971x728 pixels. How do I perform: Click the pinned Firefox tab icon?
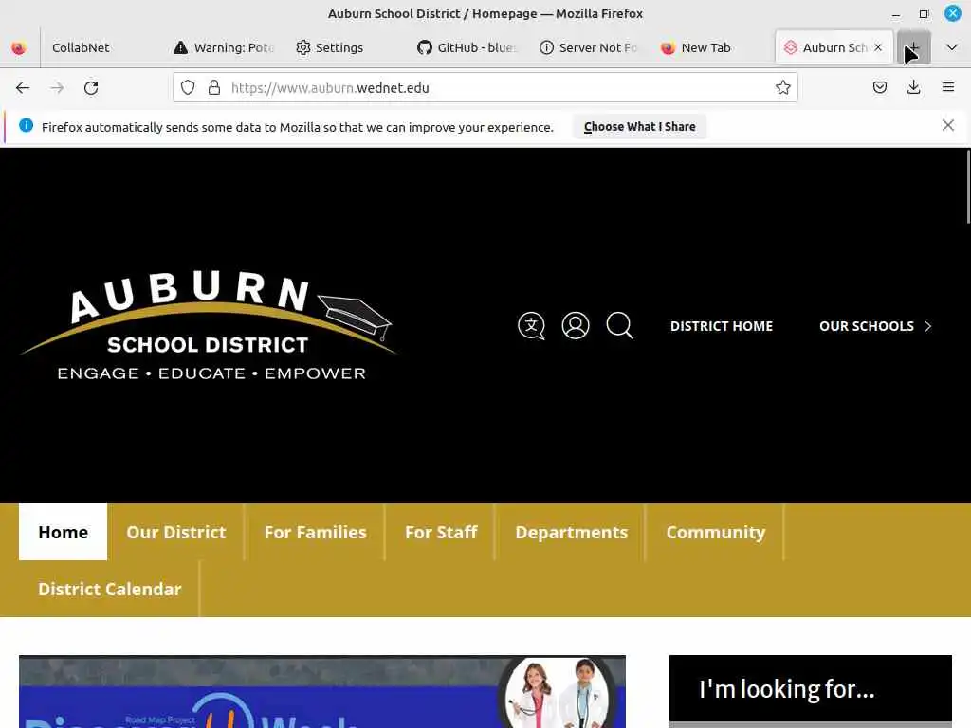pos(19,47)
